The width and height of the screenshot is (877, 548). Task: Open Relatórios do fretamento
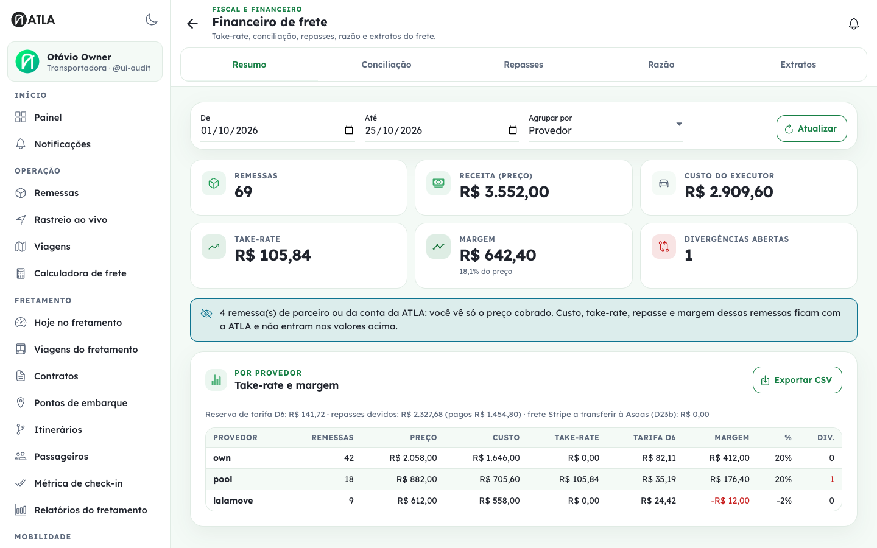point(85,510)
